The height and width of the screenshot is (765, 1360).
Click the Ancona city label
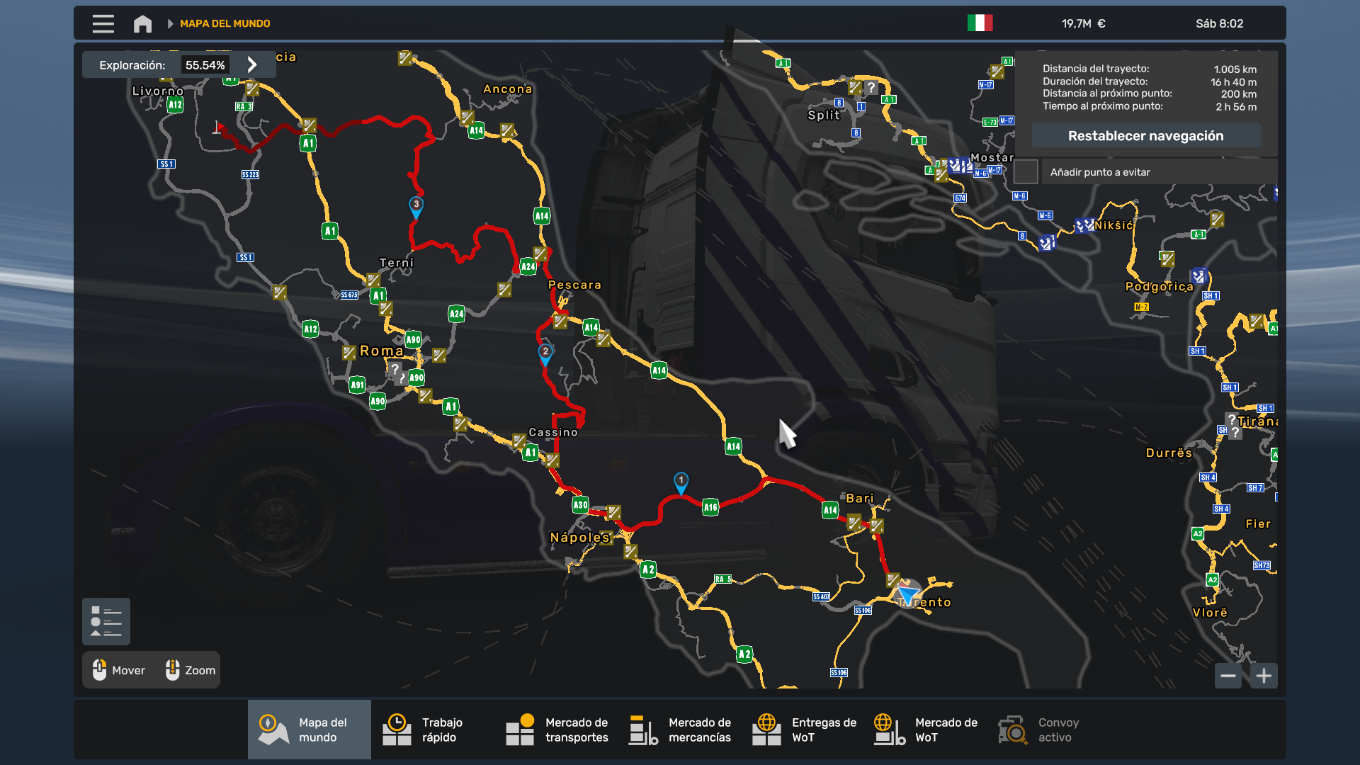click(507, 89)
